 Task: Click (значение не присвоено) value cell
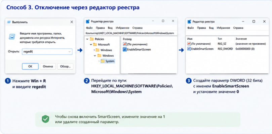pos(251,44)
